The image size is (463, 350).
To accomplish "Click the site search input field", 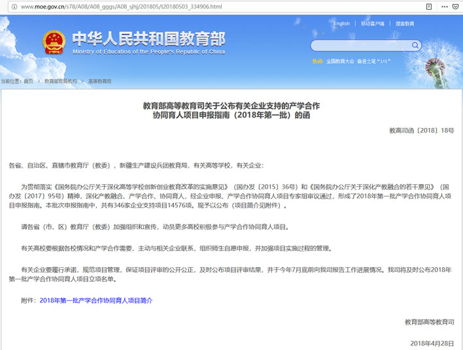I will coord(360,45).
